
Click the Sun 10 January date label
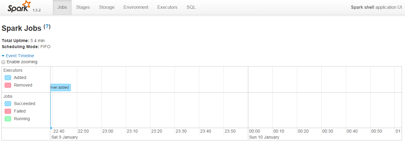coord(264,137)
